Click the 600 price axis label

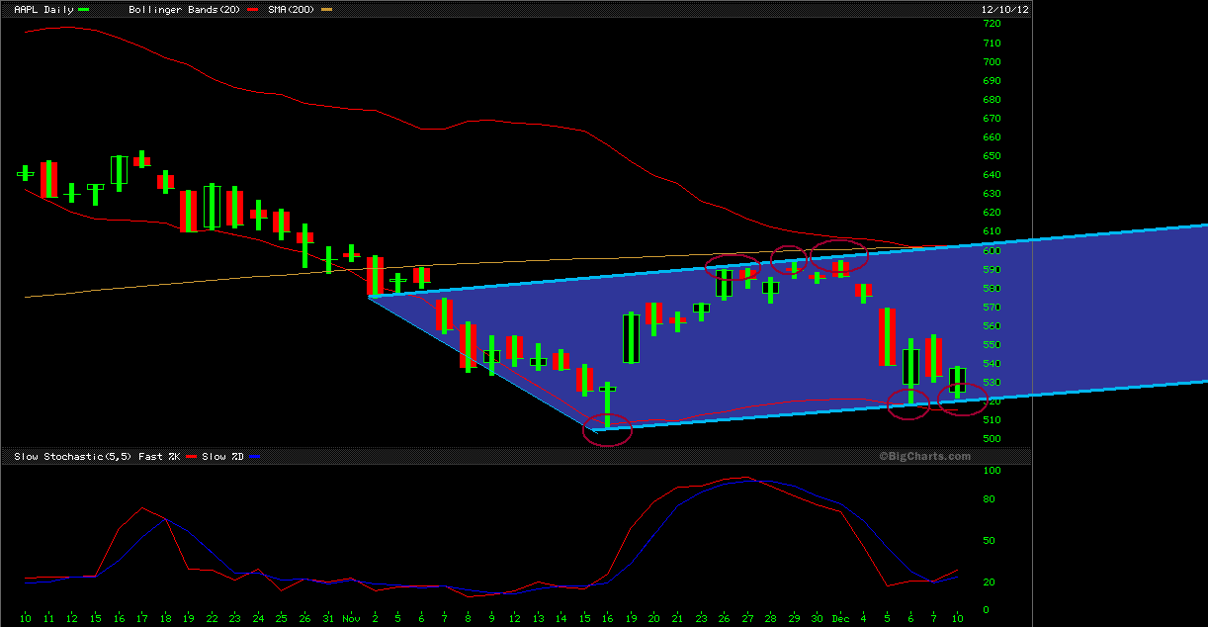(x=992, y=250)
